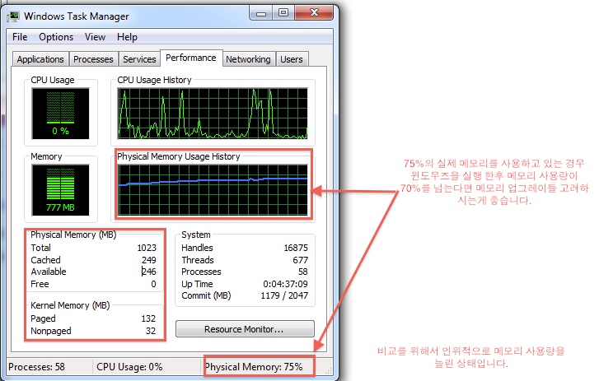Click the Free memory value 0

[153, 284]
